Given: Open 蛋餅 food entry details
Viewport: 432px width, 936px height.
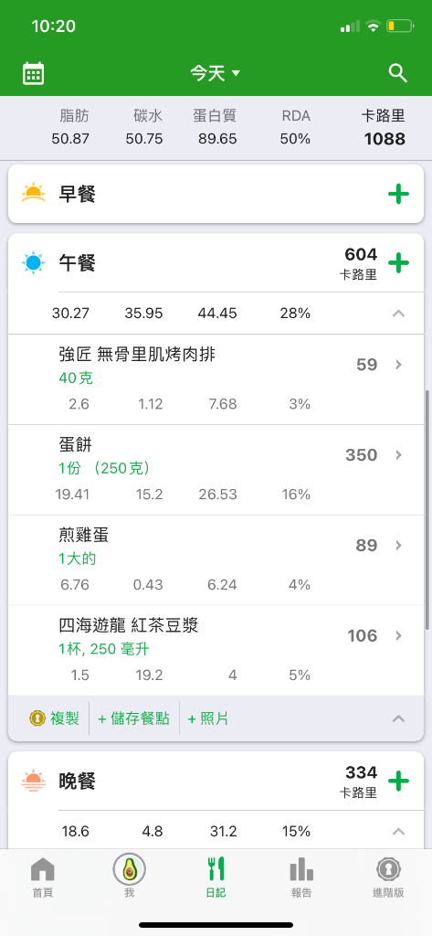Looking at the screenshot, I should pos(216,470).
